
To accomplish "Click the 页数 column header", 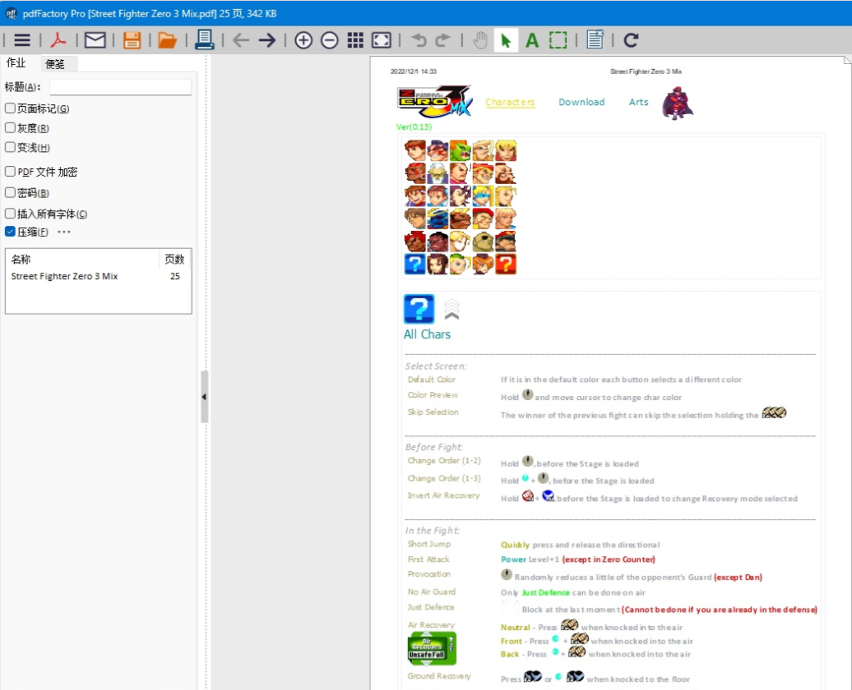I will 175,259.
